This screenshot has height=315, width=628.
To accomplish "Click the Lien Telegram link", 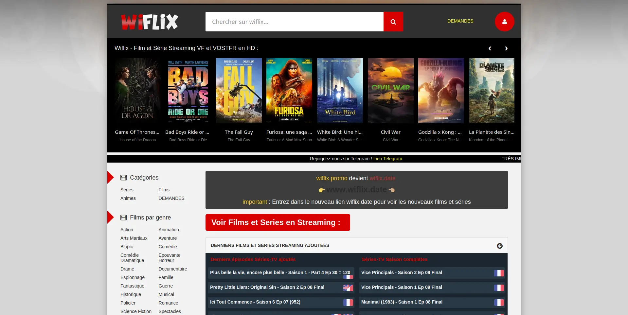I will [387, 159].
